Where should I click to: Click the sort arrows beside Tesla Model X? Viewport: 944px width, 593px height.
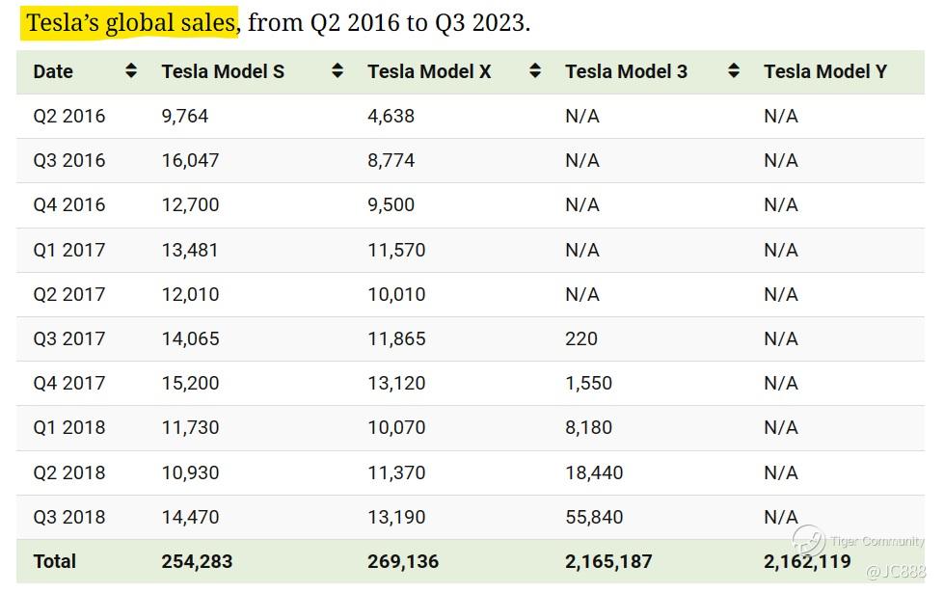pyautogui.click(x=536, y=71)
